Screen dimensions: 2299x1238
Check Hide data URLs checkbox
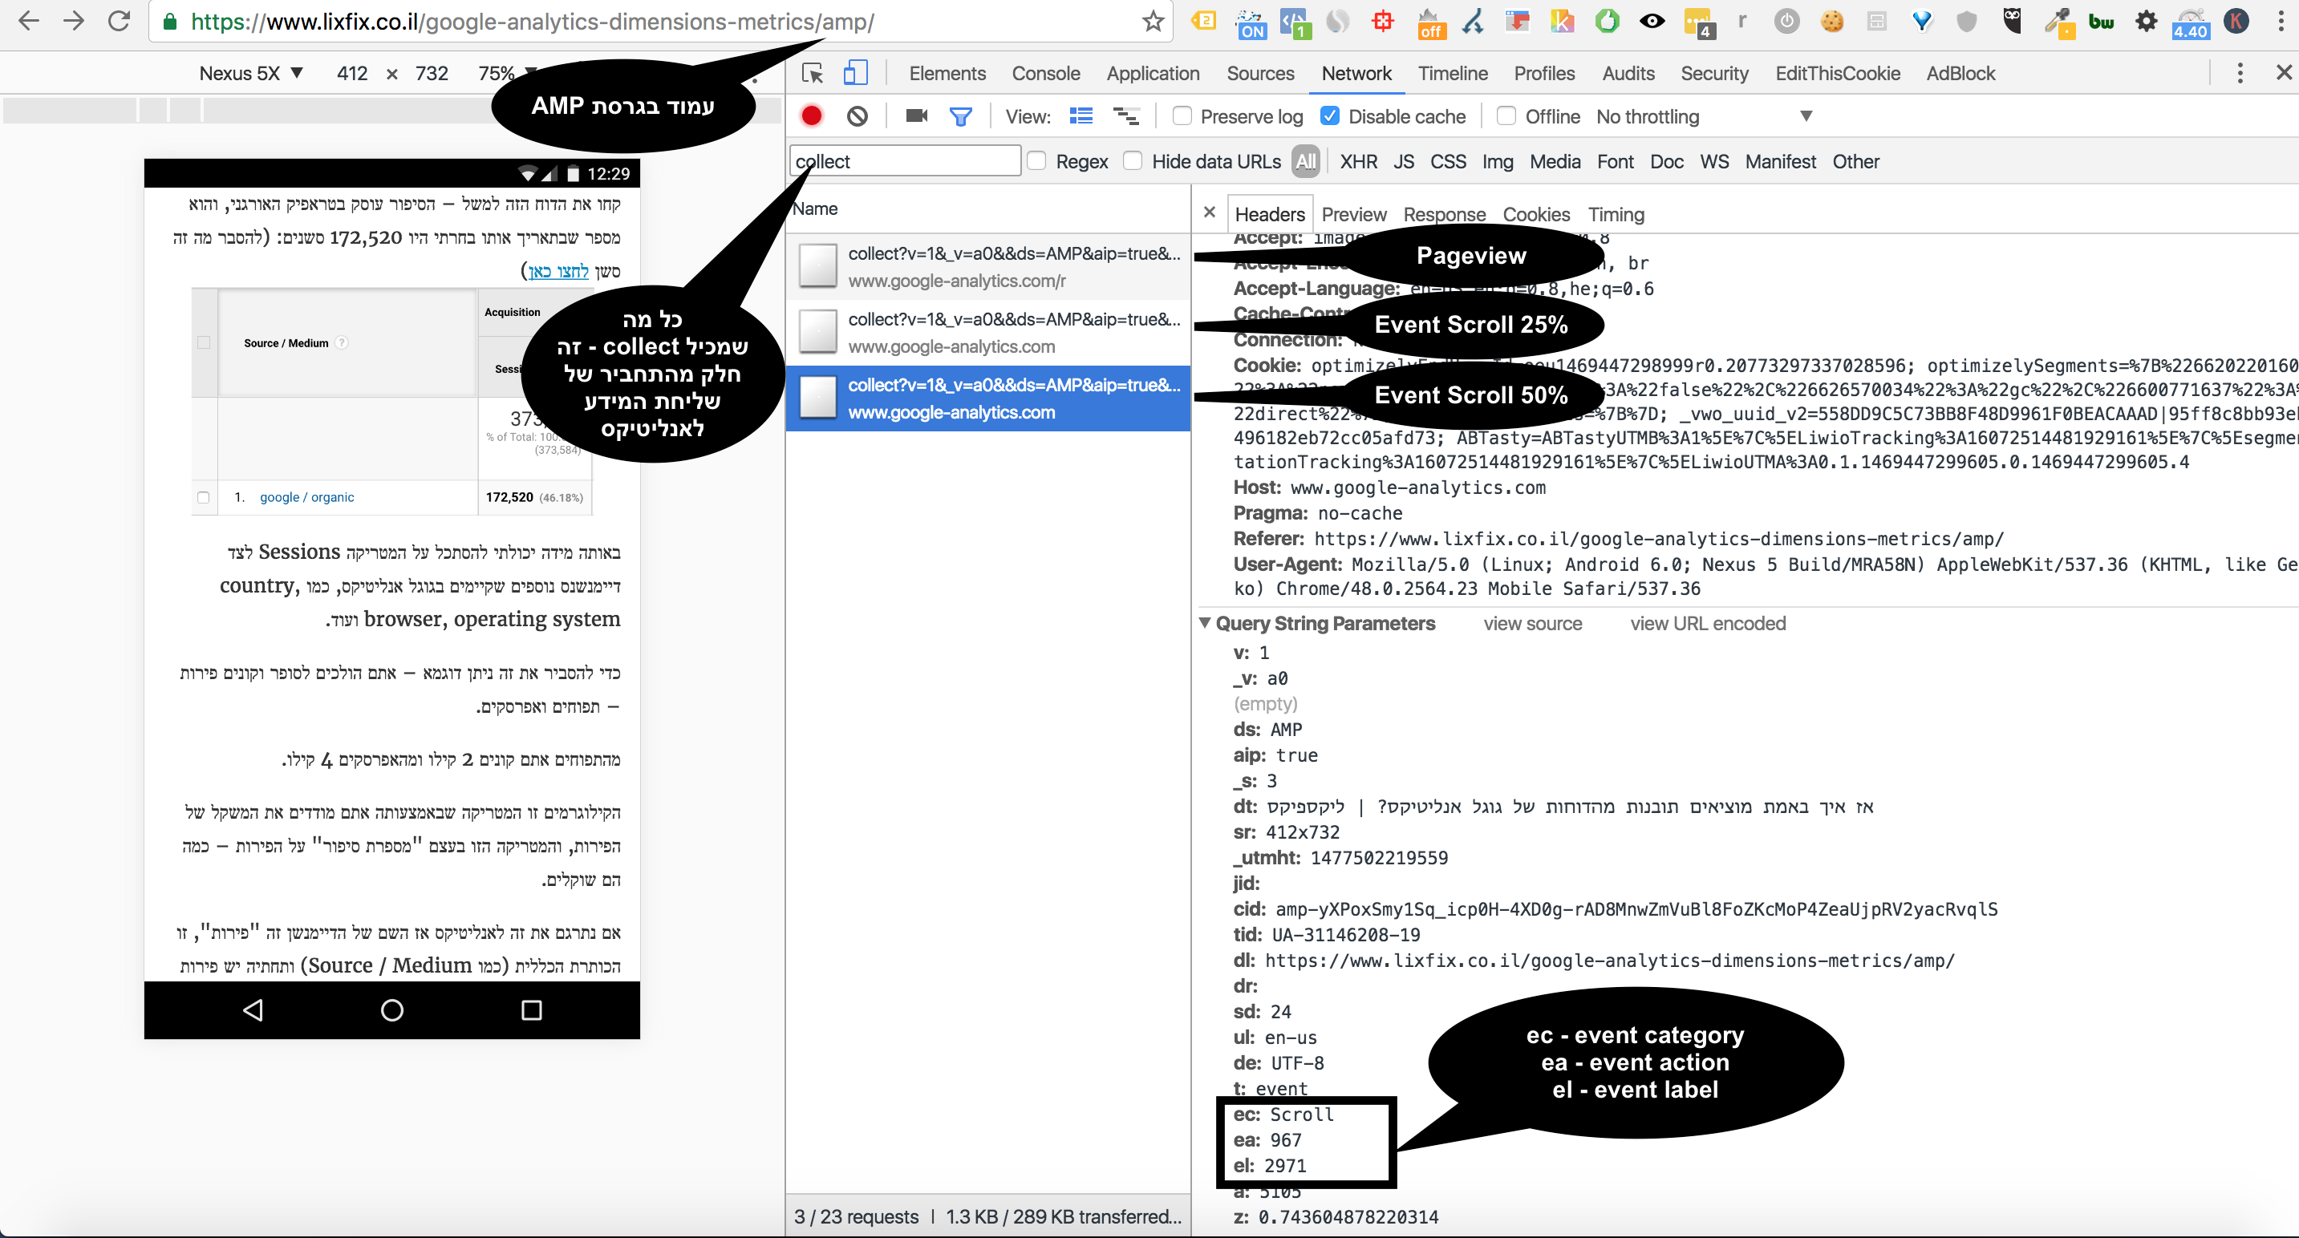pyautogui.click(x=1133, y=160)
